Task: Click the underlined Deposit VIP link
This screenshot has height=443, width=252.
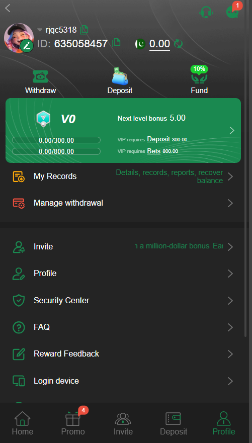Action: (158, 139)
